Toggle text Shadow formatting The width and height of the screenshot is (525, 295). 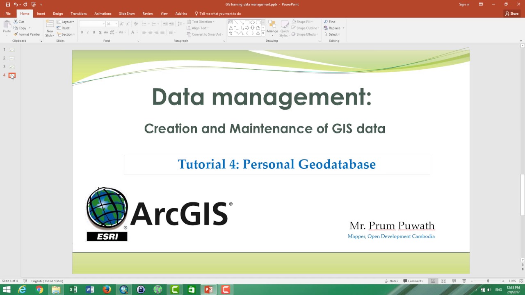pyautogui.click(x=100, y=32)
